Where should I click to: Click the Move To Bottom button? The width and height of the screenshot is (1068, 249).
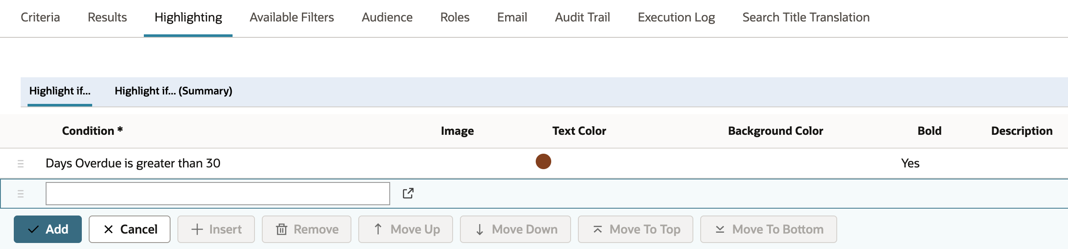click(769, 229)
